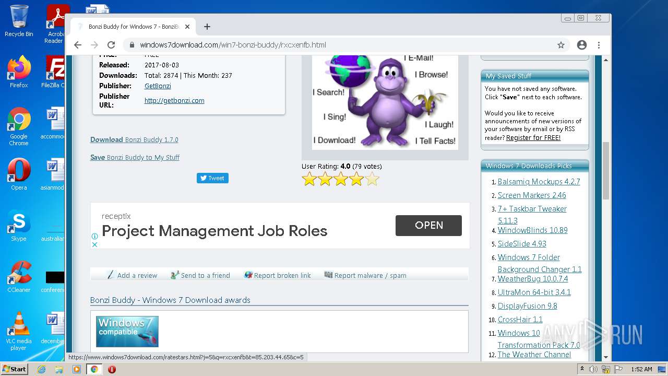Viewport: 668px width, 376px height.
Task: Open Internet Explorer from the taskbar
Action: click(41, 369)
